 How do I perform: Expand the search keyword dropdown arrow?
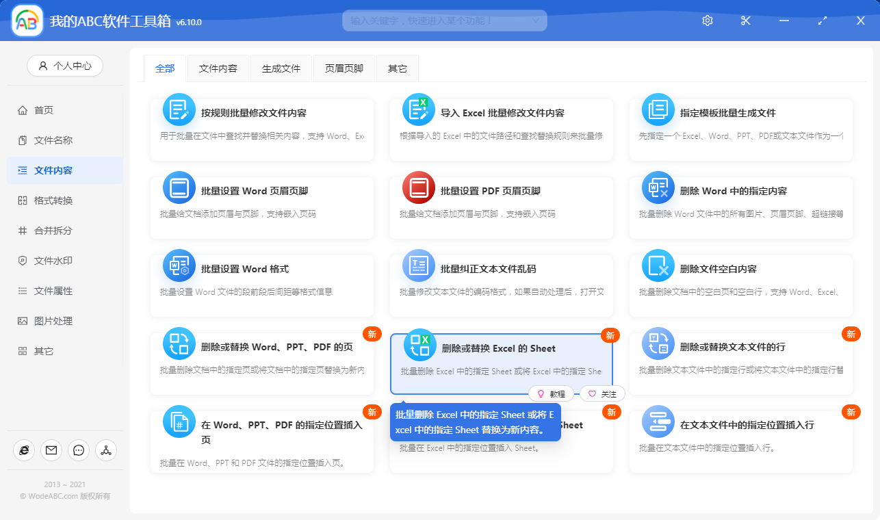coord(536,21)
